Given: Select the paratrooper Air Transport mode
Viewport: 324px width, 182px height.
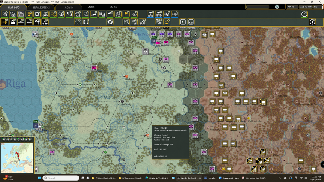Looking at the screenshot, I should (x=37, y=22).
